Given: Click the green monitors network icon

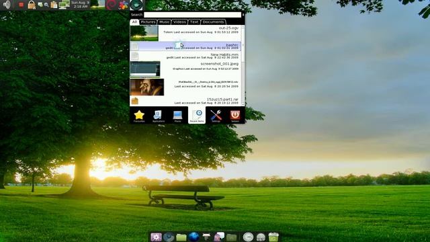Looking at the screenshot, I should [x=64, y=5].
